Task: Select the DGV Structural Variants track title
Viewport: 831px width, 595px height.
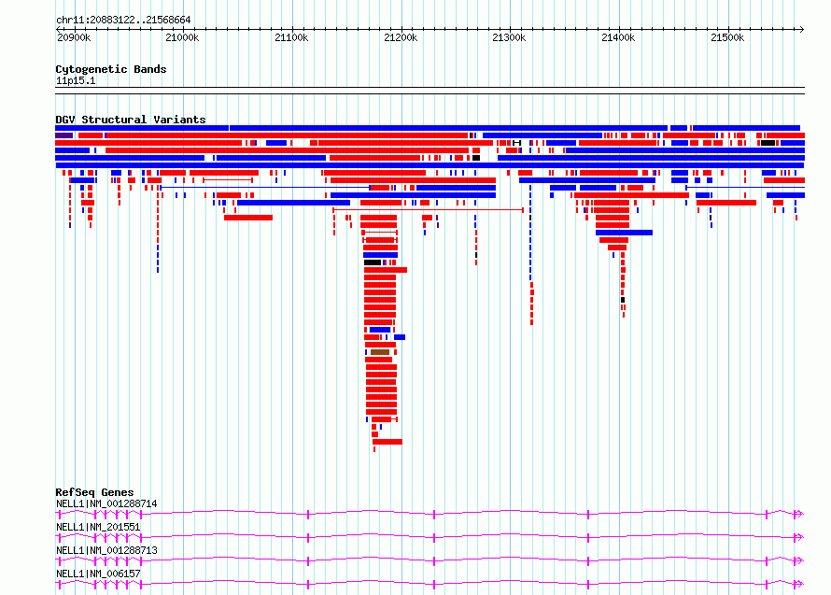Action: [131, 120]
